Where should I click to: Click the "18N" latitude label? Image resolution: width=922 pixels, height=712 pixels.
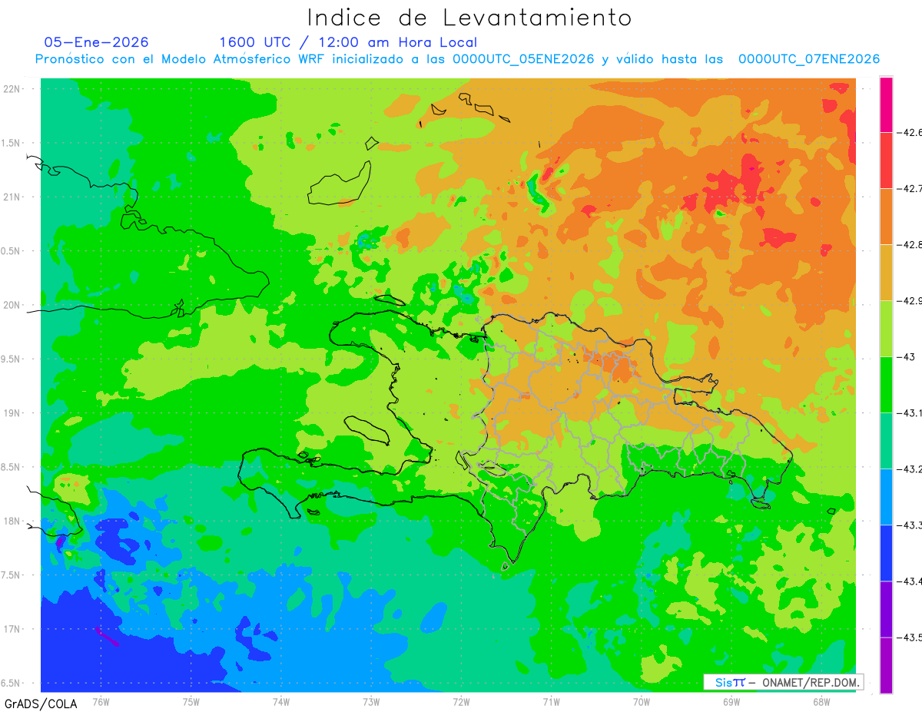12,522
